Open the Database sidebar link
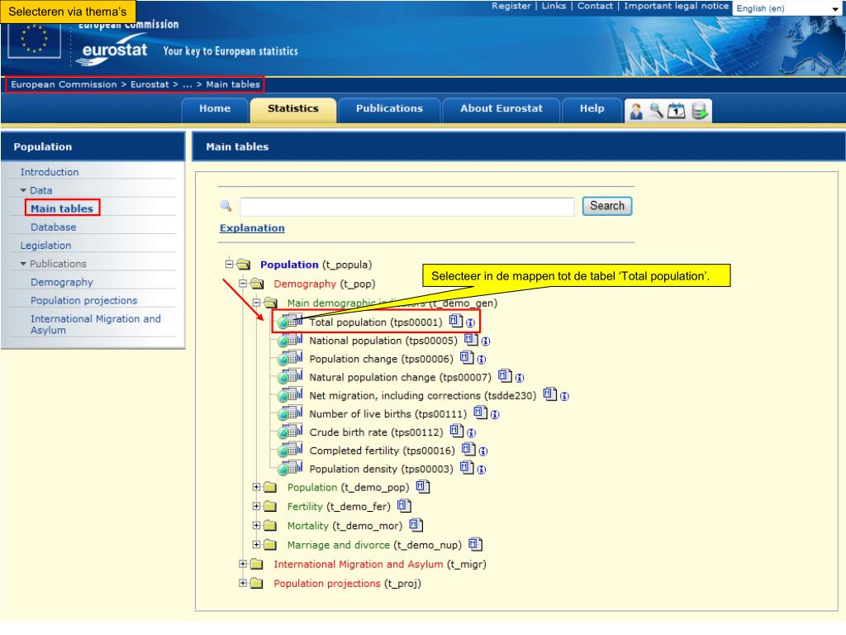 pyautogui.click(x=54, y=227)
